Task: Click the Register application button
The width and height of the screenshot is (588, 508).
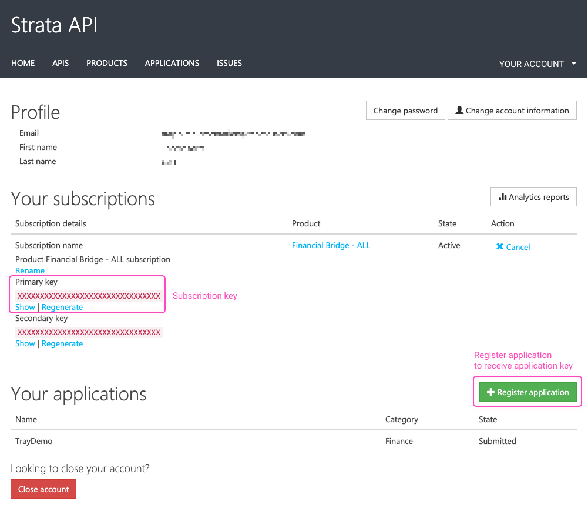Action: (x=527, y=392)
